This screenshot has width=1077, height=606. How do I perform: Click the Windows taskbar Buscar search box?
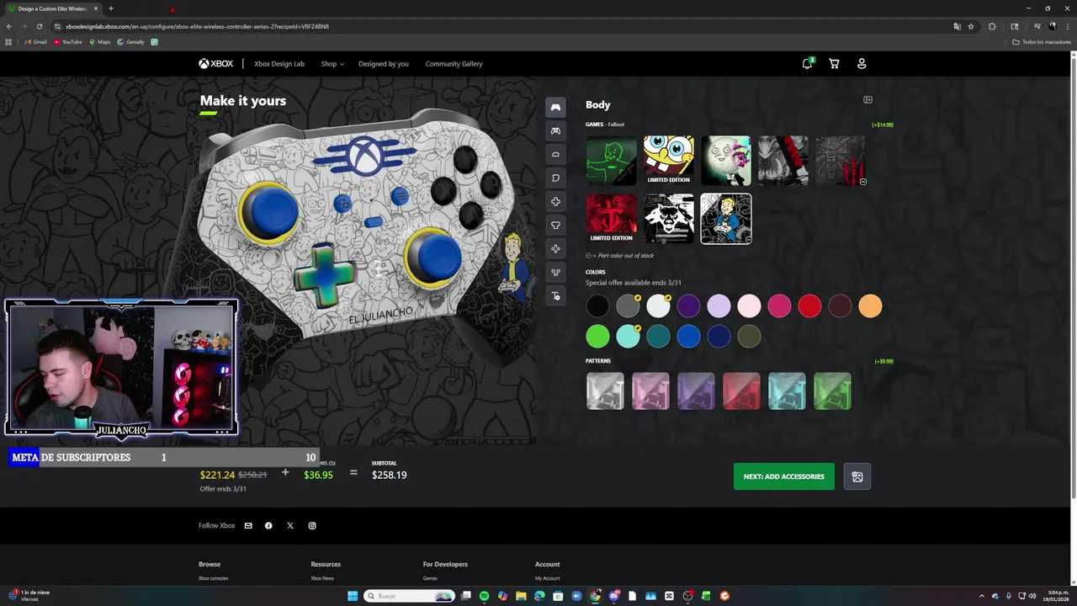pos(410,596)
